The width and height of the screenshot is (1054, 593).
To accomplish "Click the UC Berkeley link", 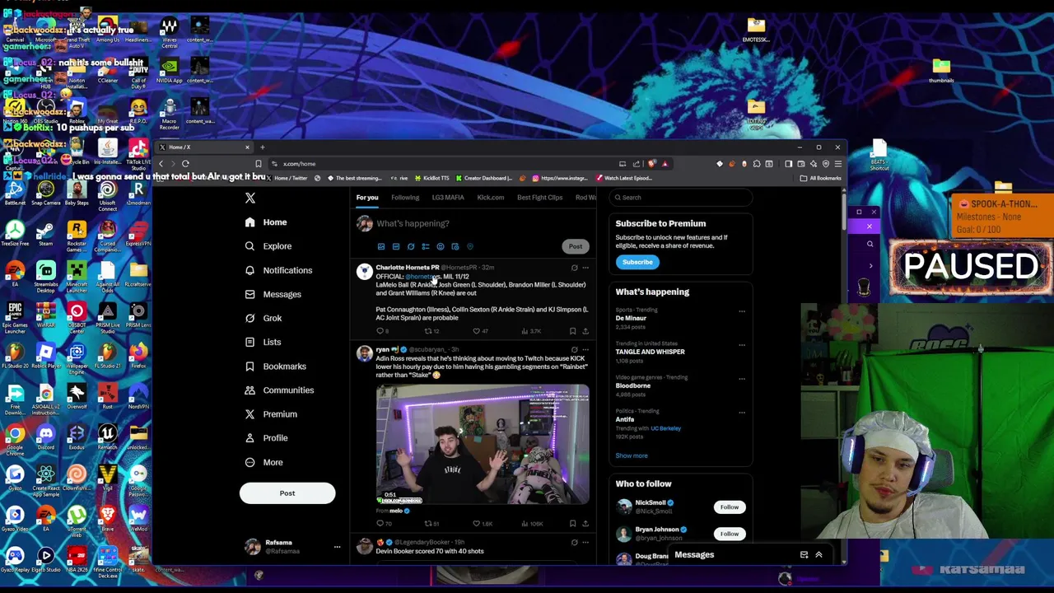I will (666, 428).
